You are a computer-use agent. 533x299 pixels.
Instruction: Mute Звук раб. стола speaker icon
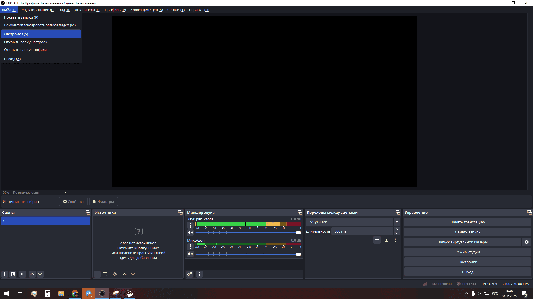(x=190, y=233)
